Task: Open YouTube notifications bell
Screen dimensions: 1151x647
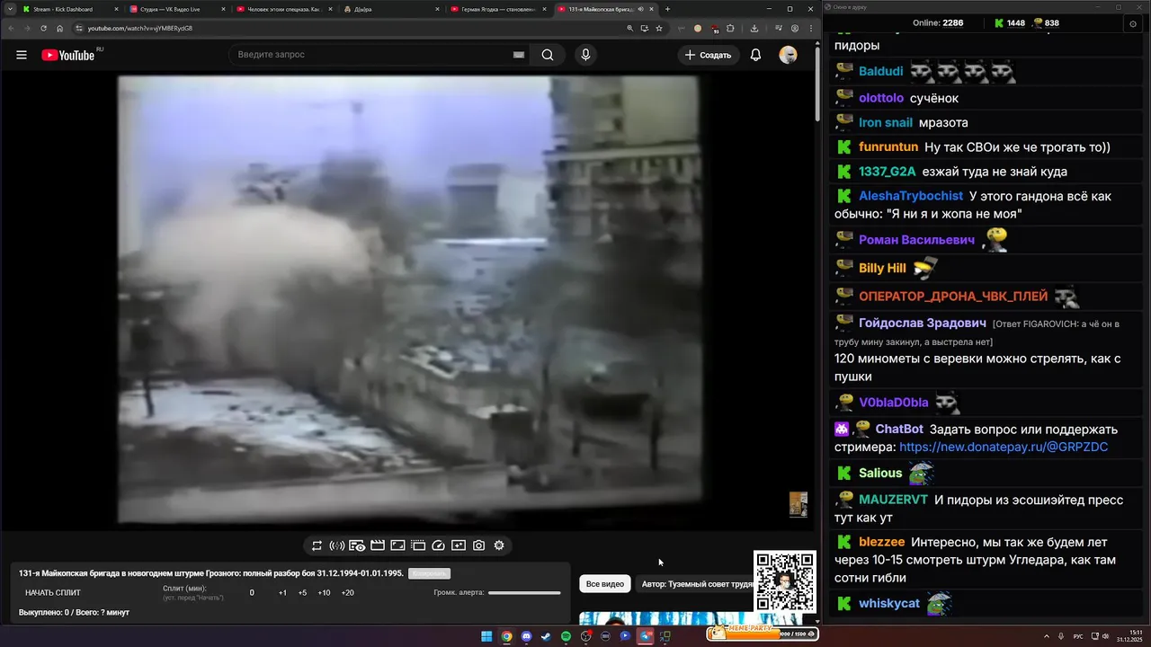Action: (x=755, y=55)
